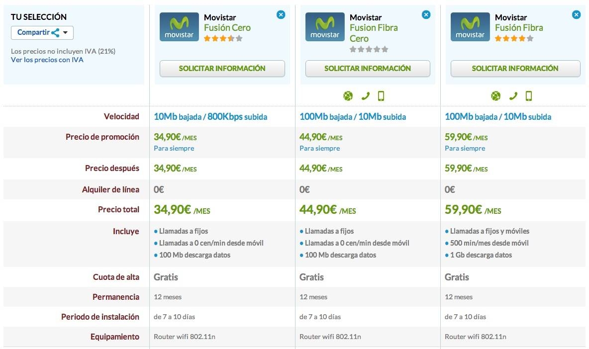Click the Fusión Fibra Movistar logo
Viewport: 589px width, 349px height.
coord(470,27)
